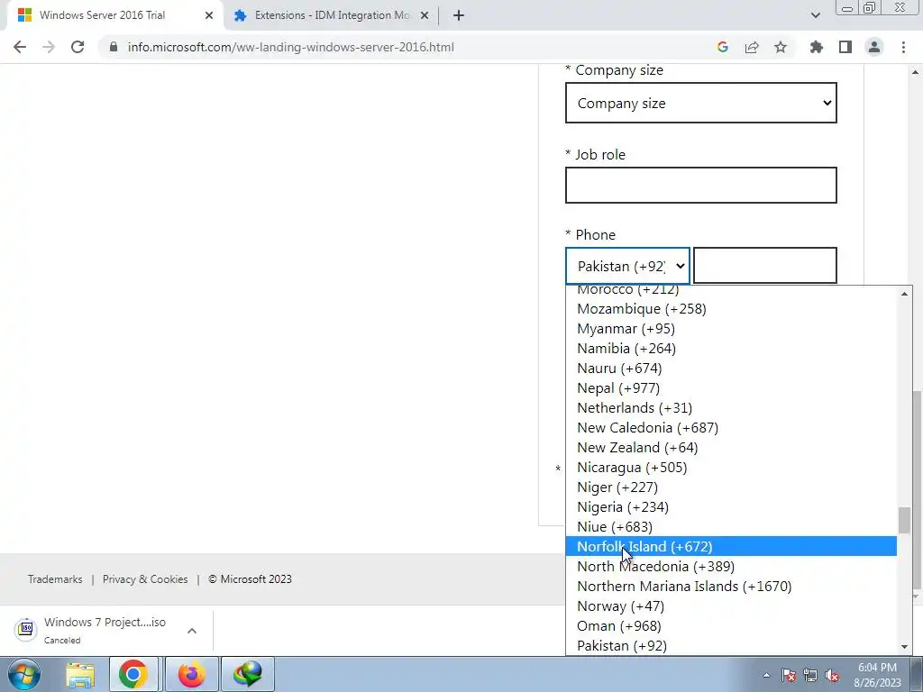
Task: Show hidden system tray icons
Action: point(766,675)
